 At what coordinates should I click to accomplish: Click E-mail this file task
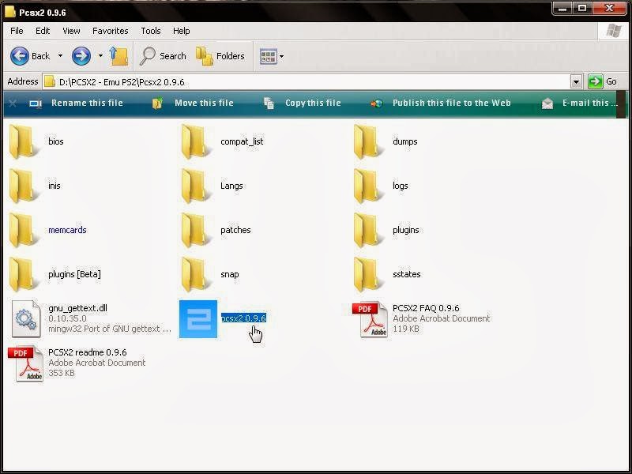point(580,103)
